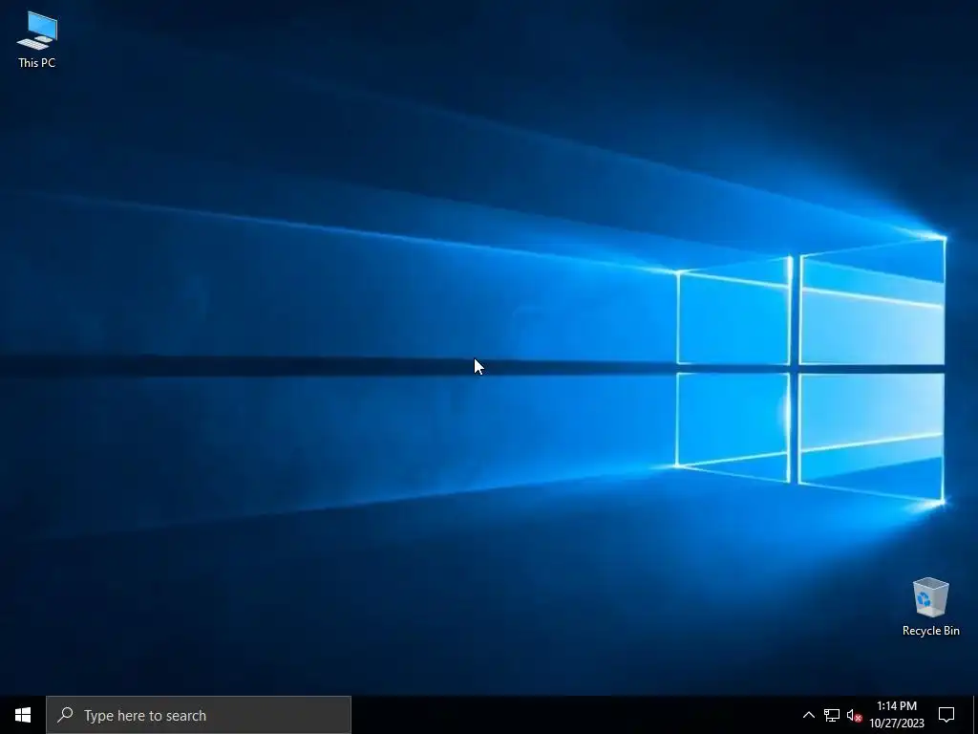Open the network status tray icon
This screenshot has height=734, width=978.
(832, 715)
